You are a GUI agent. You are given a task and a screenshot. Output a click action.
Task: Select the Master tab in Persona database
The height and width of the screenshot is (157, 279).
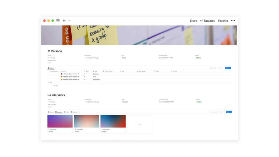[51, 68]
